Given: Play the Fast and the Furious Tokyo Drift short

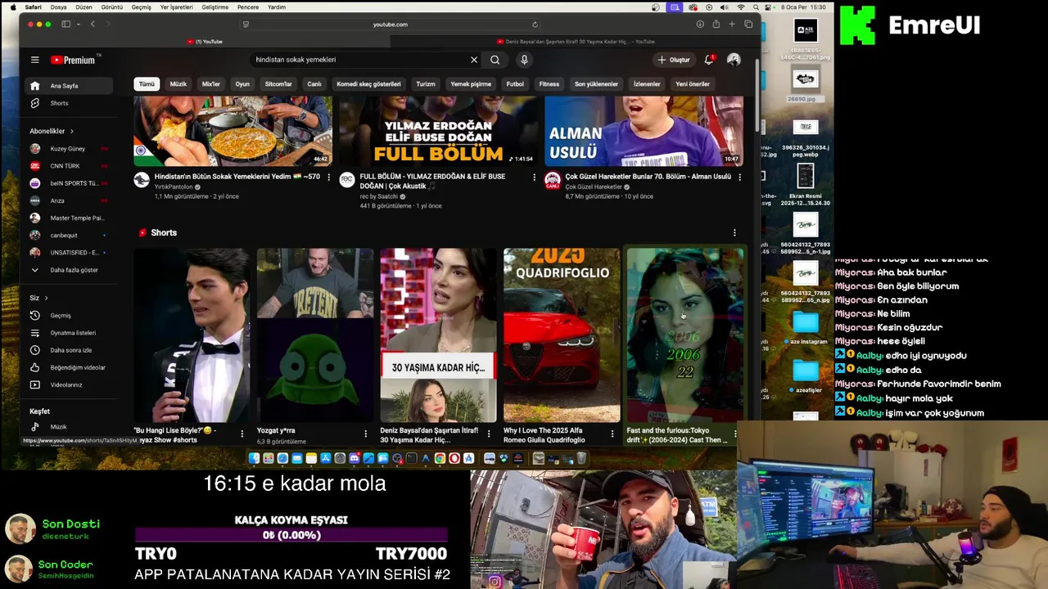Looking at the screenshot, I should click(x=684, y=335).
